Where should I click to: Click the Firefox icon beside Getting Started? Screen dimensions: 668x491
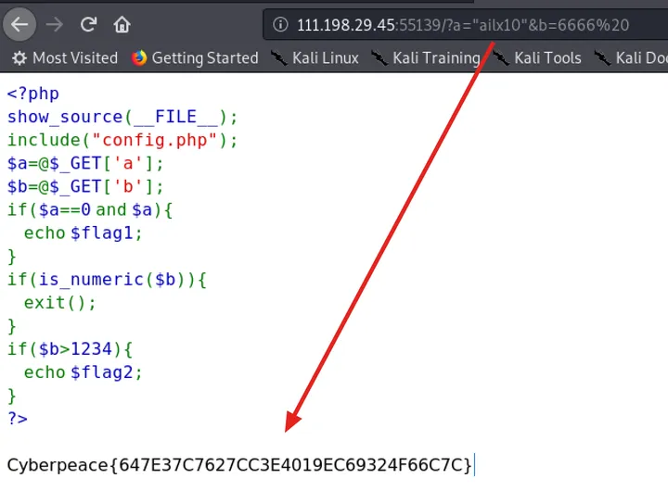tap(139, 57)
